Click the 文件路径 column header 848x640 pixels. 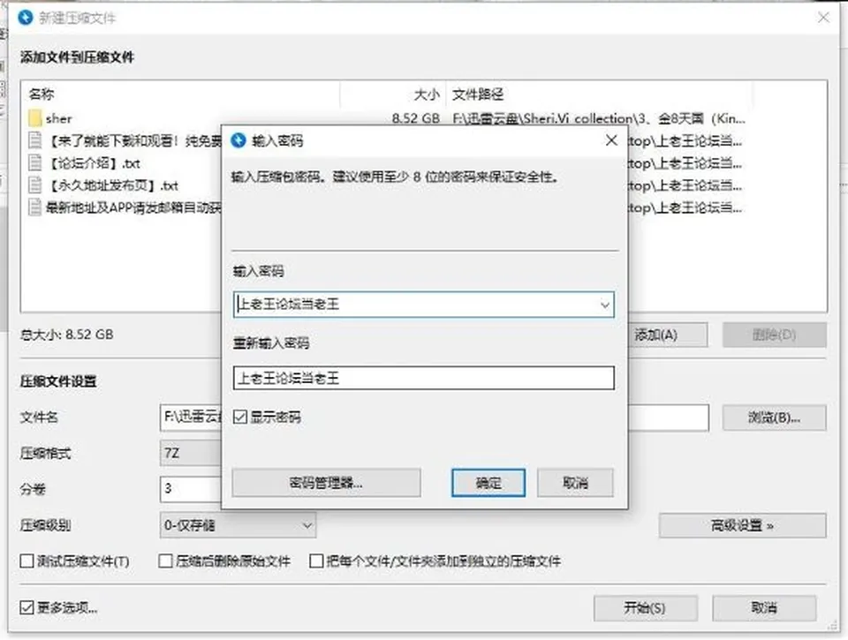point(478,94)
